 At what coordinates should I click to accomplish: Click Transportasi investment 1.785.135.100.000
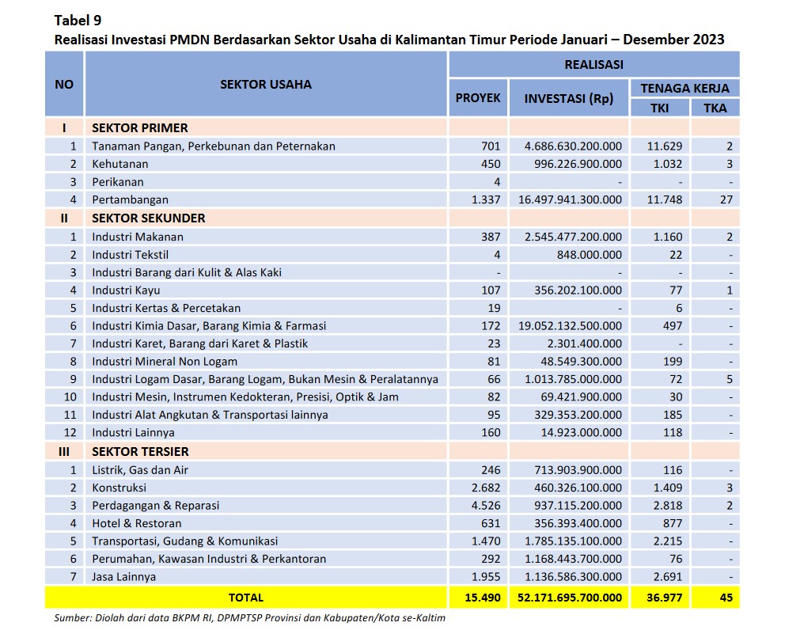(573, 541)
